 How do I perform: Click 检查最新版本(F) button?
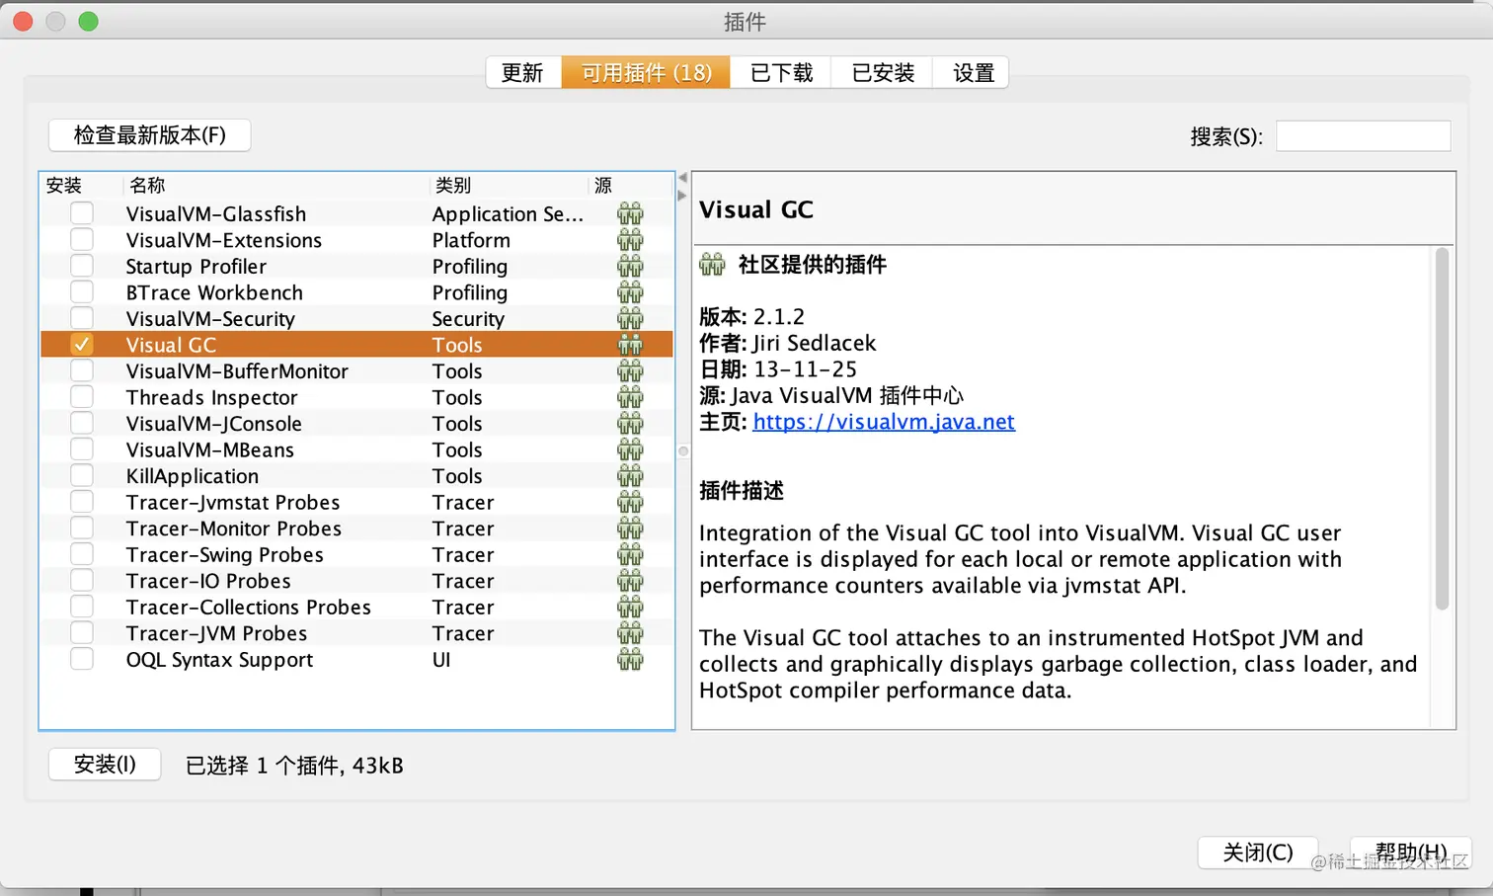(x=150, y=134)
